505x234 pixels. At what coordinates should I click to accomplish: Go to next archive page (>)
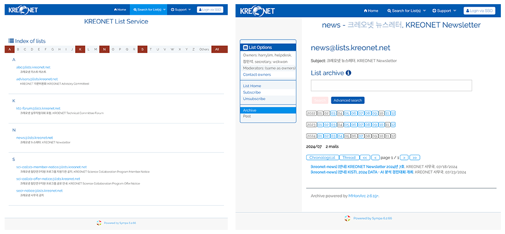(x=404, y=157)
